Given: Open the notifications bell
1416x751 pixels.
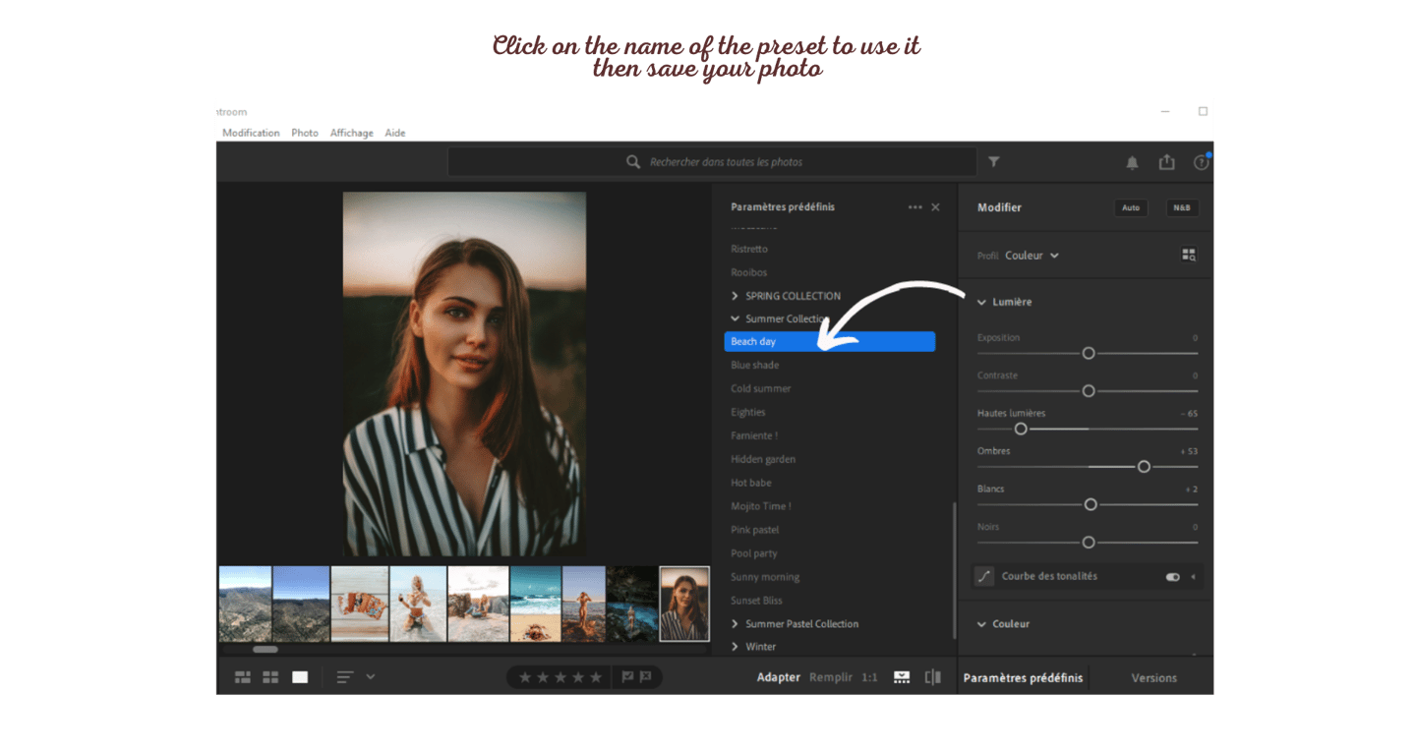Looking at the screenshot, I should coord(1132,162).
